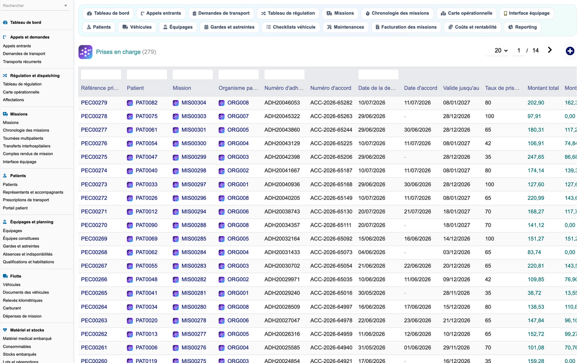Click sidebar Équipages et planning icon

5,222
